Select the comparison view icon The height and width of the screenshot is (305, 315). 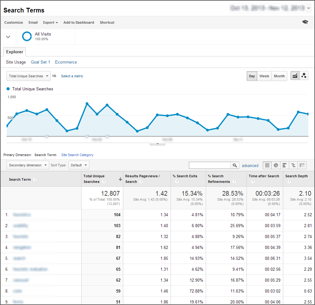point(293,165)
